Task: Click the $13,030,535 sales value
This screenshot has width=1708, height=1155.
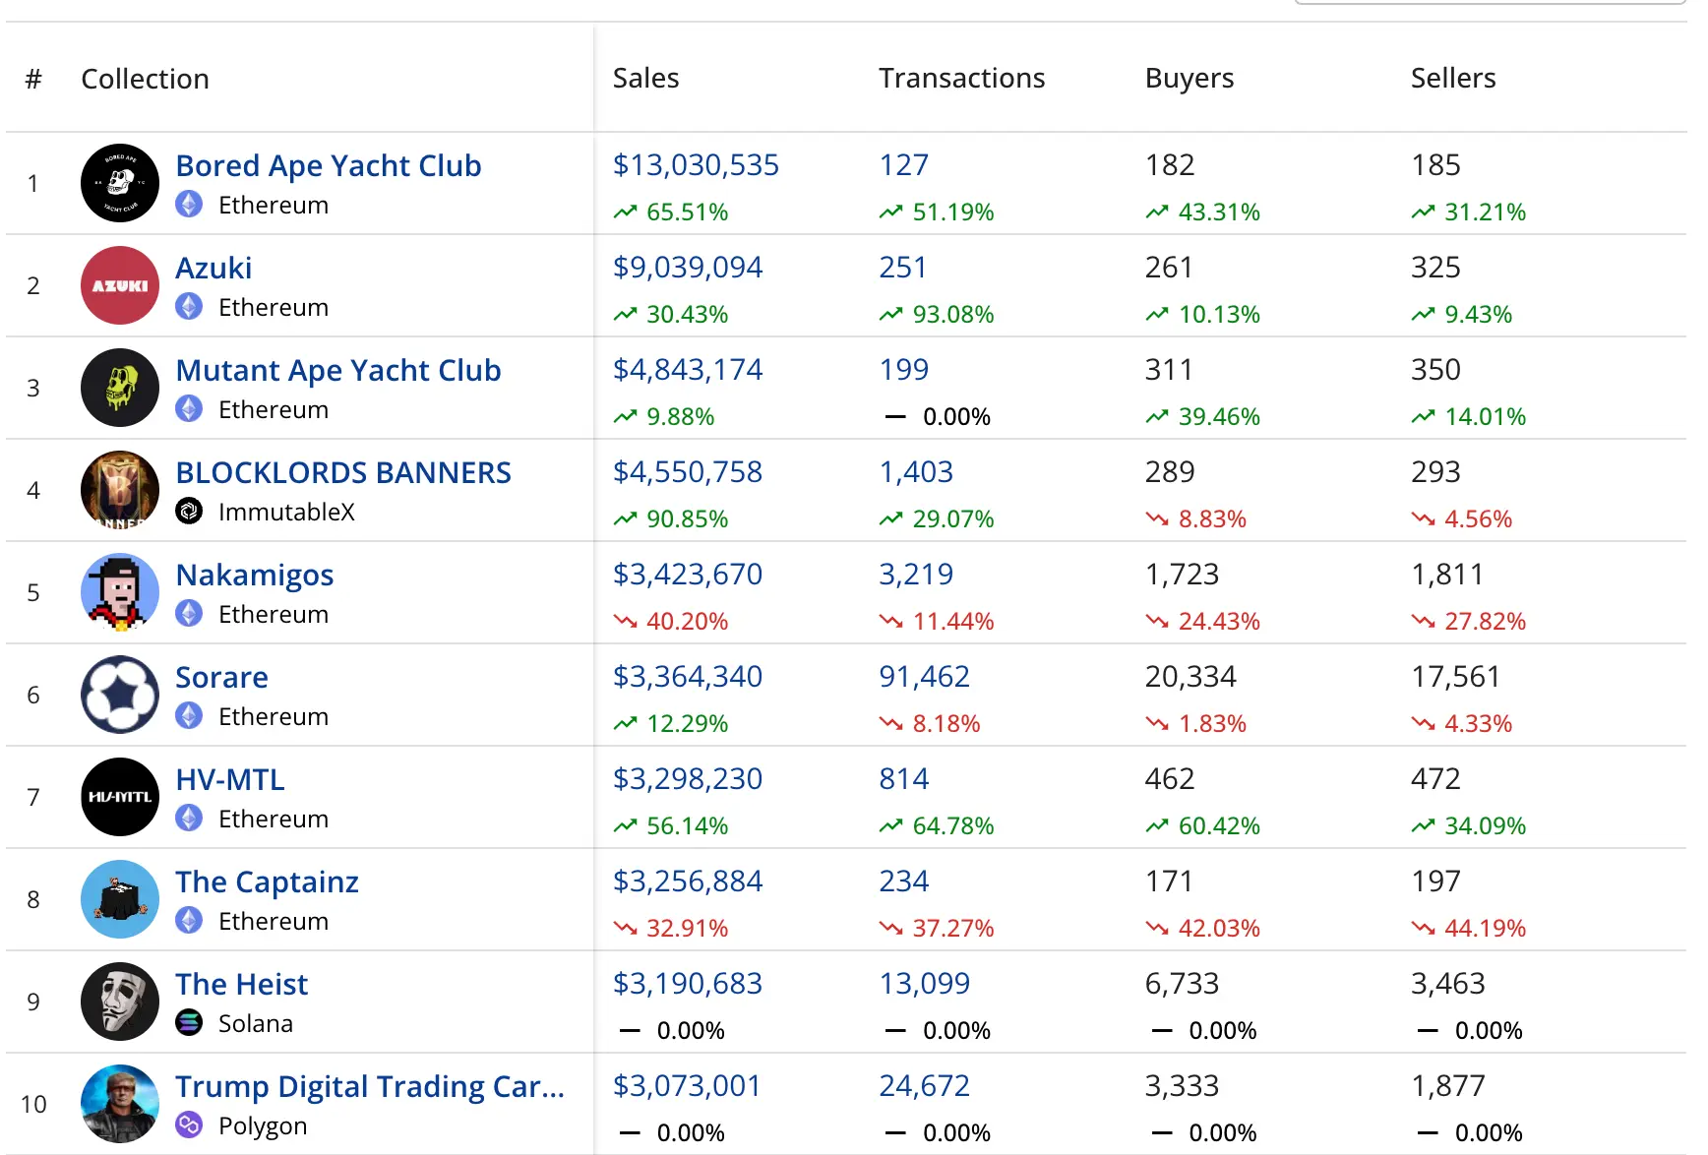Action: [x=696, y=165]
